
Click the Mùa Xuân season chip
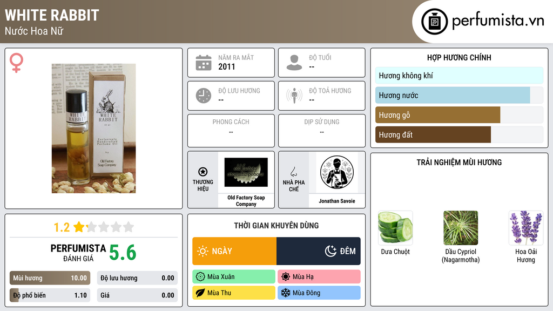click(233, 277)
